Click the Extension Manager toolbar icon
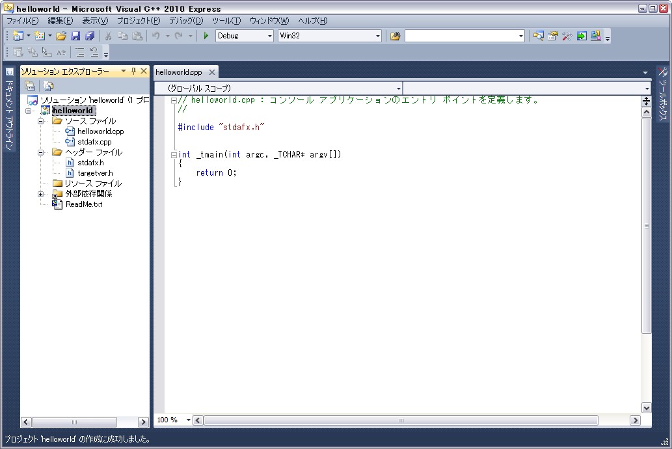The image size is (672, 449). (596, 36)
